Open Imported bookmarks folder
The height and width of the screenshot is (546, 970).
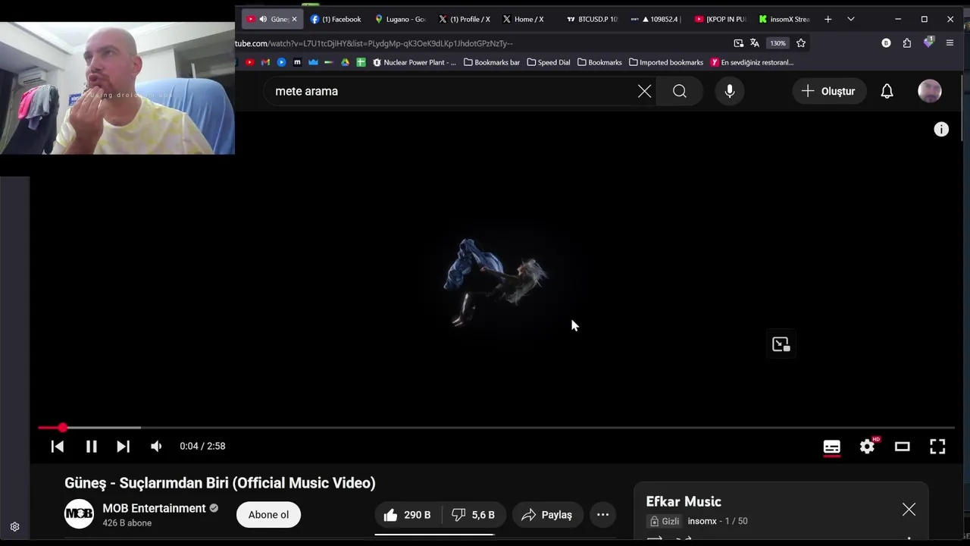[666, 62]
